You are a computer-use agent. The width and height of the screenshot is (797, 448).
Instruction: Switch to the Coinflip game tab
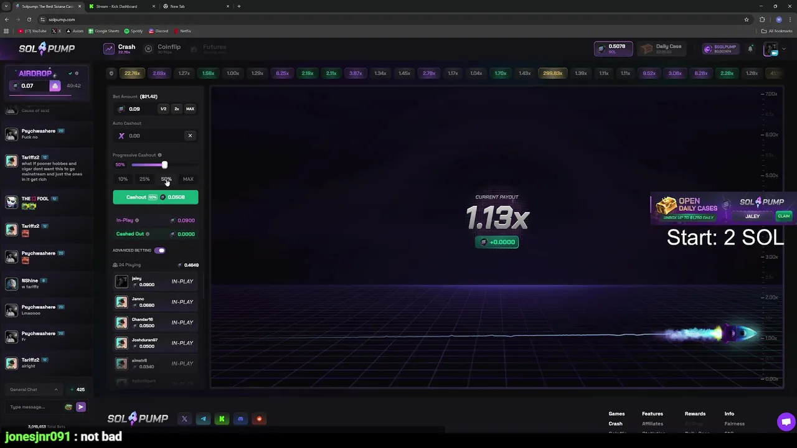click(x=163, y=49)
